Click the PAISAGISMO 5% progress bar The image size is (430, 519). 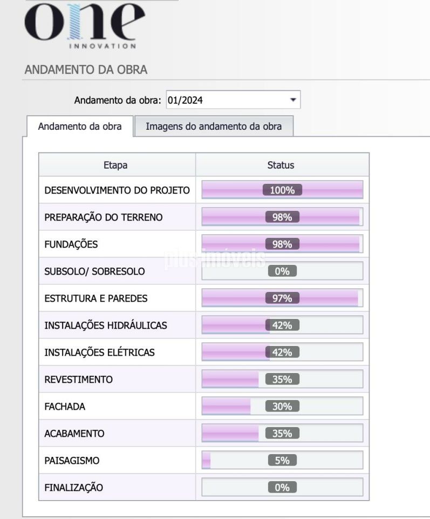click(281, 460)
